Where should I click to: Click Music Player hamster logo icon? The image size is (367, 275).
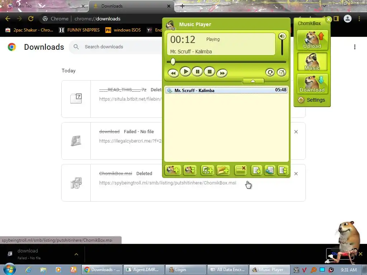(x=171, y=25)
